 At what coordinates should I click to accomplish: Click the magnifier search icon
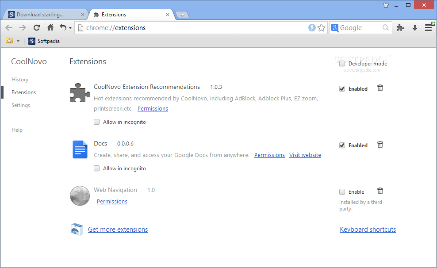click(x=386, y=27)
